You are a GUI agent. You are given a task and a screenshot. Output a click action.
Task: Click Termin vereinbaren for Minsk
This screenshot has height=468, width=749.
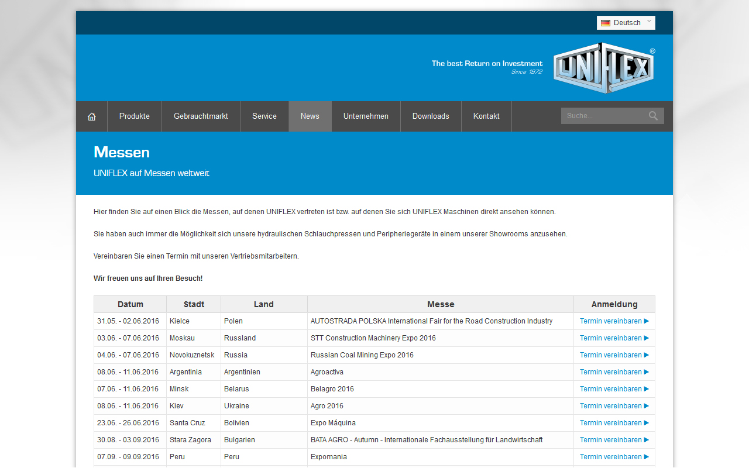[x=614, y=389]
